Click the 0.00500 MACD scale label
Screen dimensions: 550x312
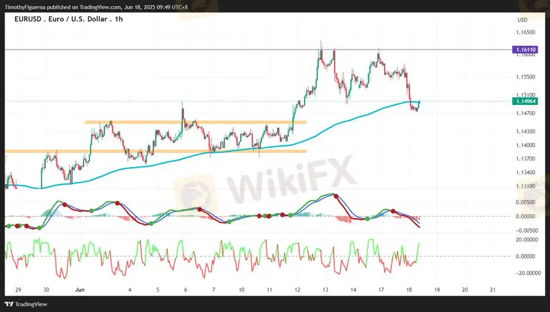click(x=525, y=202)
